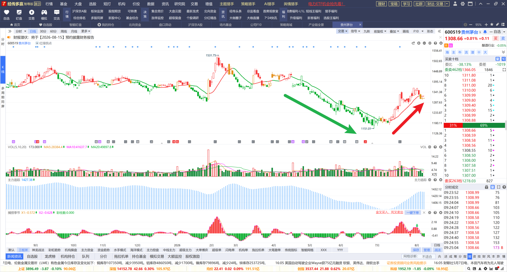Toggle 量 display in 买卖十档 header
Image resolution: width=507 pixels, height=272 pixels.
pos(497,59)
